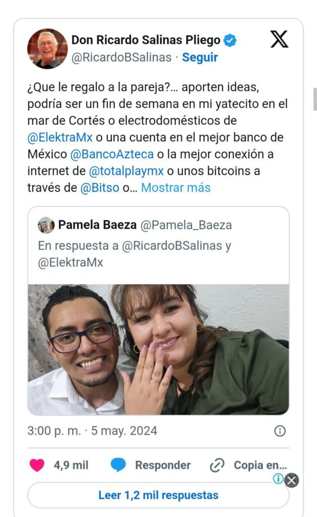Like the tweet with the heart icon

[37, 465]
